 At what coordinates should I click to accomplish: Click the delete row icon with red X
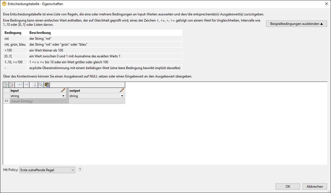12,85
